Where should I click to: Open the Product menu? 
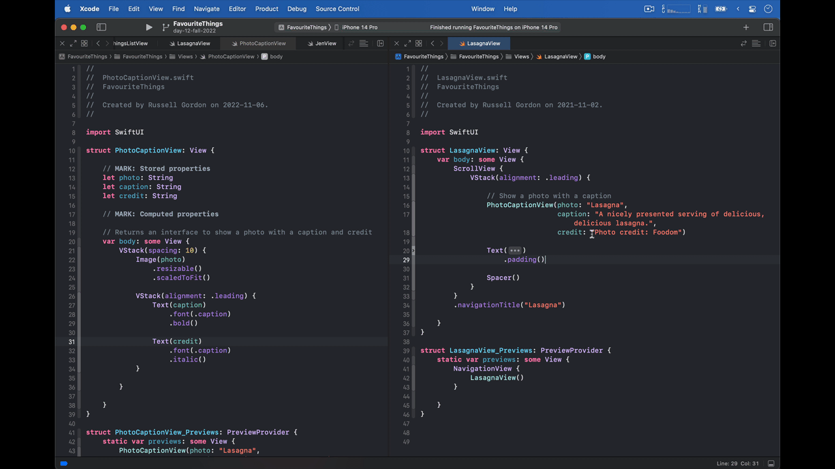[266, 9]
